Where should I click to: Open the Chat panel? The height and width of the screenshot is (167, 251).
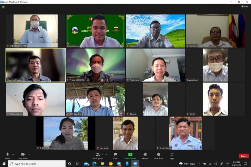[115, 155]
